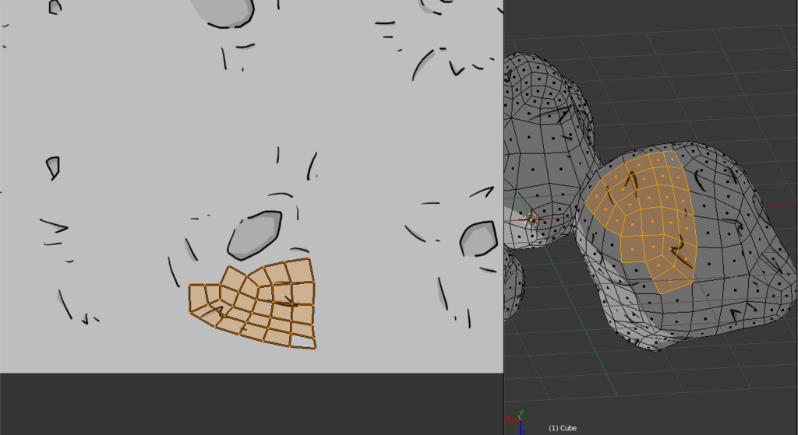Click the dotted active face on the mesh

point(673,159)
